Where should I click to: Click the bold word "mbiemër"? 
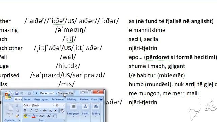[x=171, y=75]
